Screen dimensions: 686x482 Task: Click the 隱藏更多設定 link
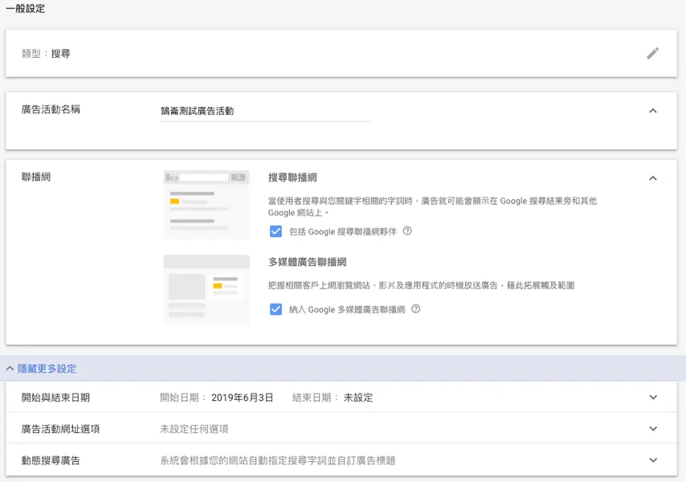click(x=47, y=369)
